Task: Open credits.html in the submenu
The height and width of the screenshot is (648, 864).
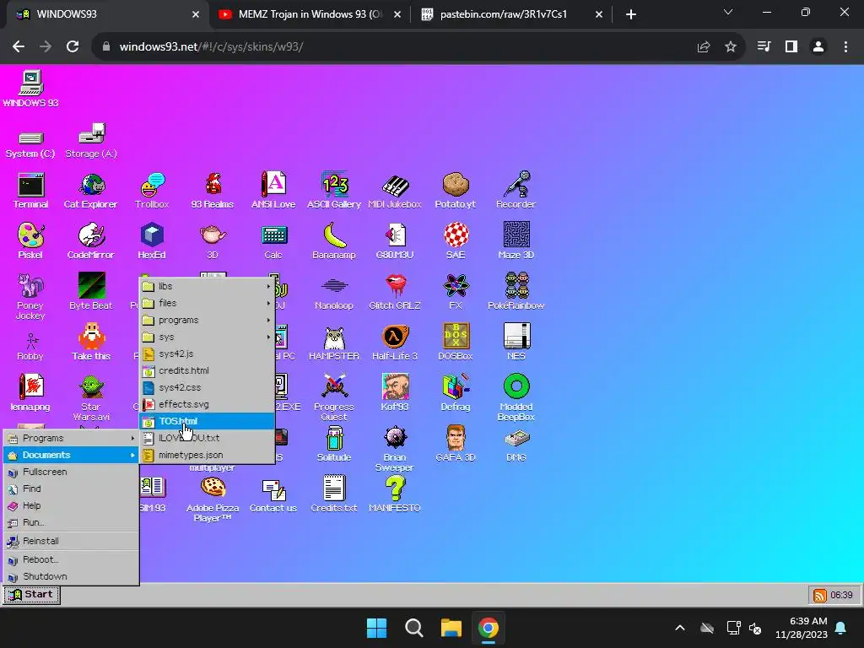Action: [208, 370]
